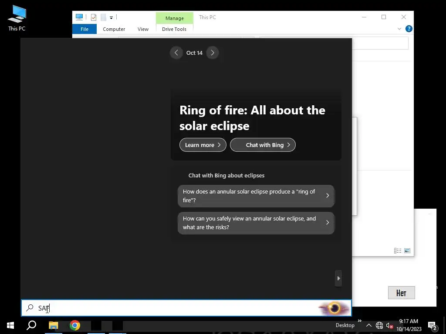The width and height of the screenshot is (446, 334).
Task: Expand the Desktop toolbar chevron
Action: click(359, 321)
